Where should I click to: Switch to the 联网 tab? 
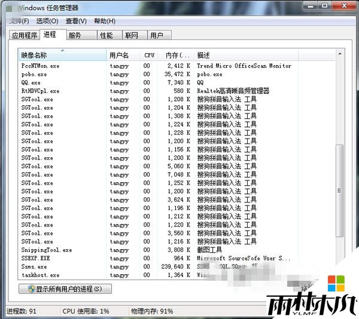point(135,35)
